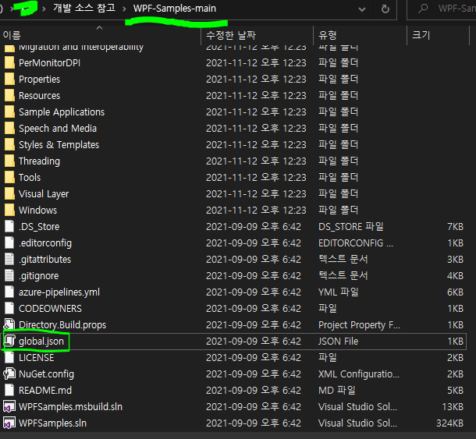The height and width of the screenshot is (439, 476).
Task: Click the PerMonitorDPI folder icon
Action: (x=9, y=63)
